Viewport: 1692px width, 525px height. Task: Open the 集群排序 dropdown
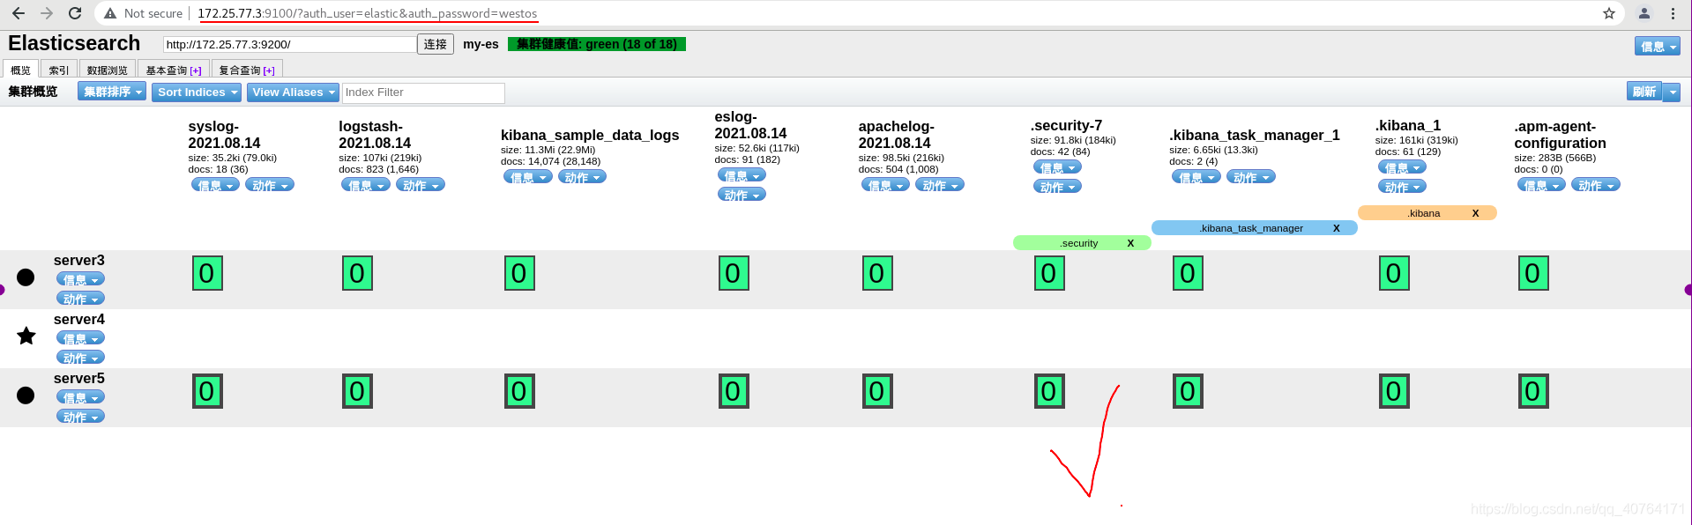tap(112, 92)
